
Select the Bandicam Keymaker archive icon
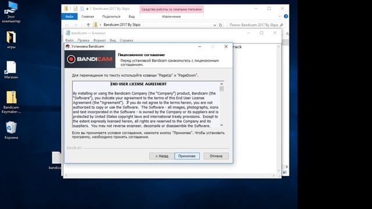point(11,102)
